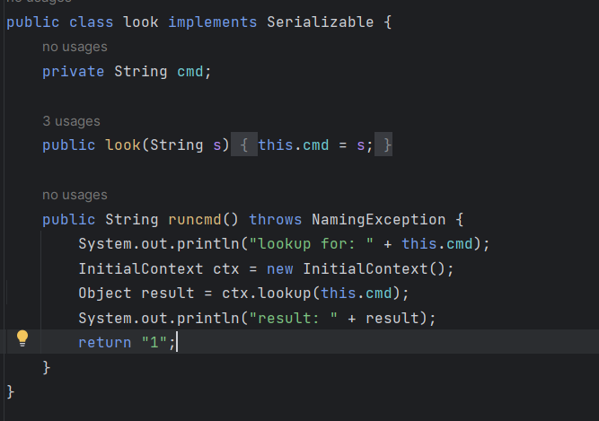
Task: Click the private cmd field declaration name
Action: click(190, 72)
